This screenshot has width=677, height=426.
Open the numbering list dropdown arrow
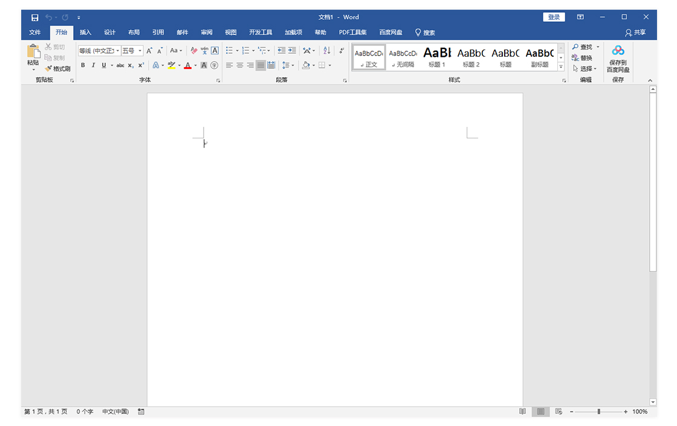253,51
